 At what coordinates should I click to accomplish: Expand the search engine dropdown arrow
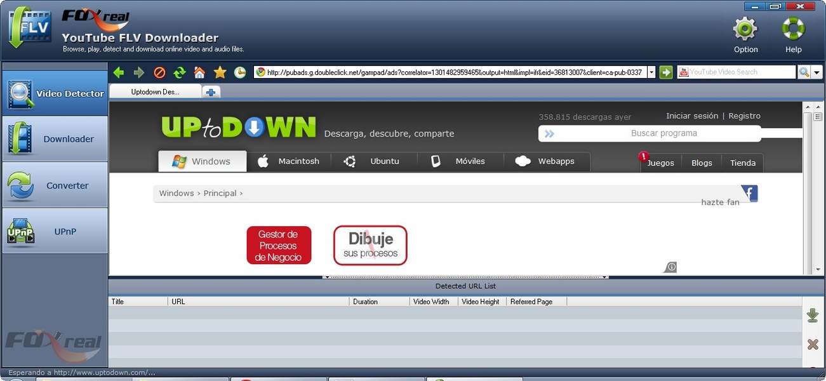click(x=817, y=72)
